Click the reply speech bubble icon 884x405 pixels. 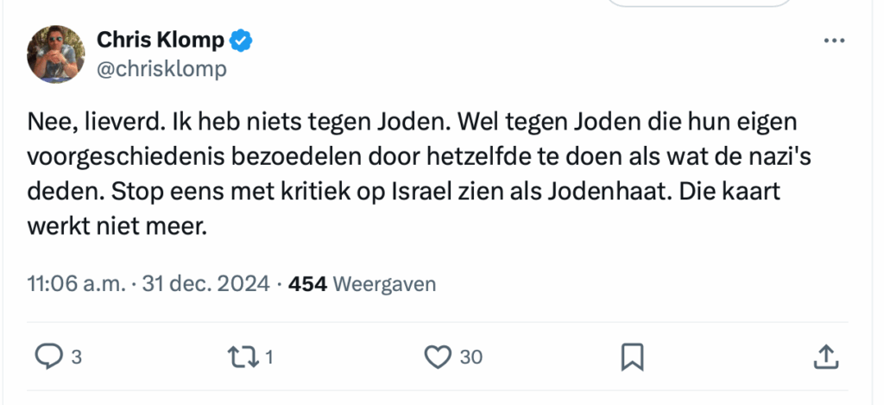[47, 356]
